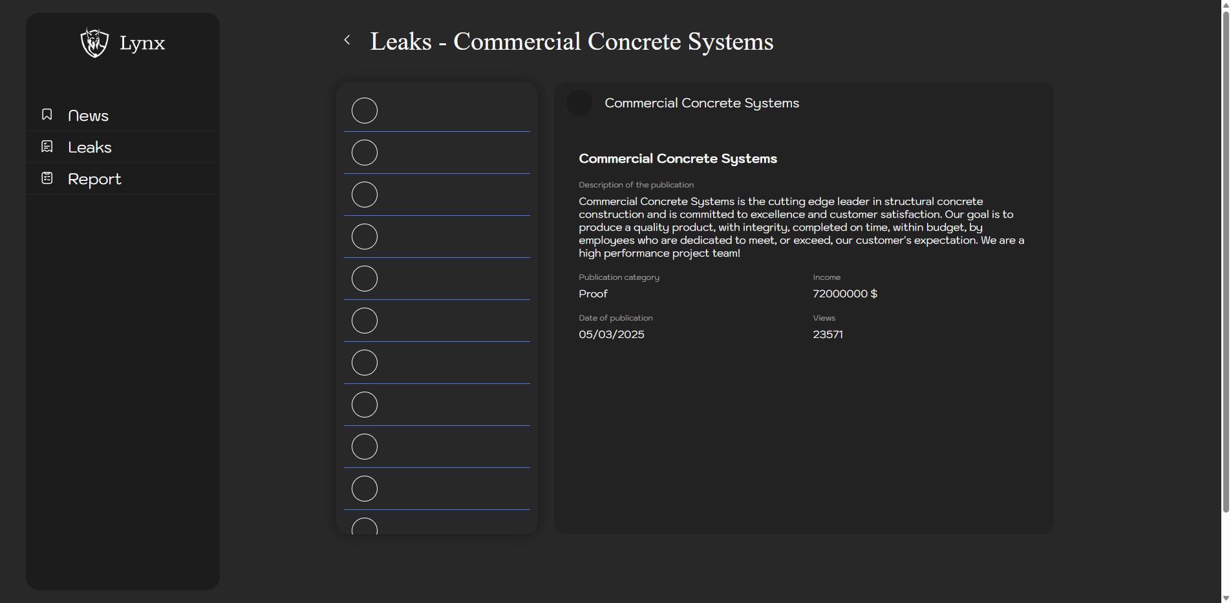Open the Leaks section in sidebar
Viewport: 1231px width, 603px height.
pos(90,147)
